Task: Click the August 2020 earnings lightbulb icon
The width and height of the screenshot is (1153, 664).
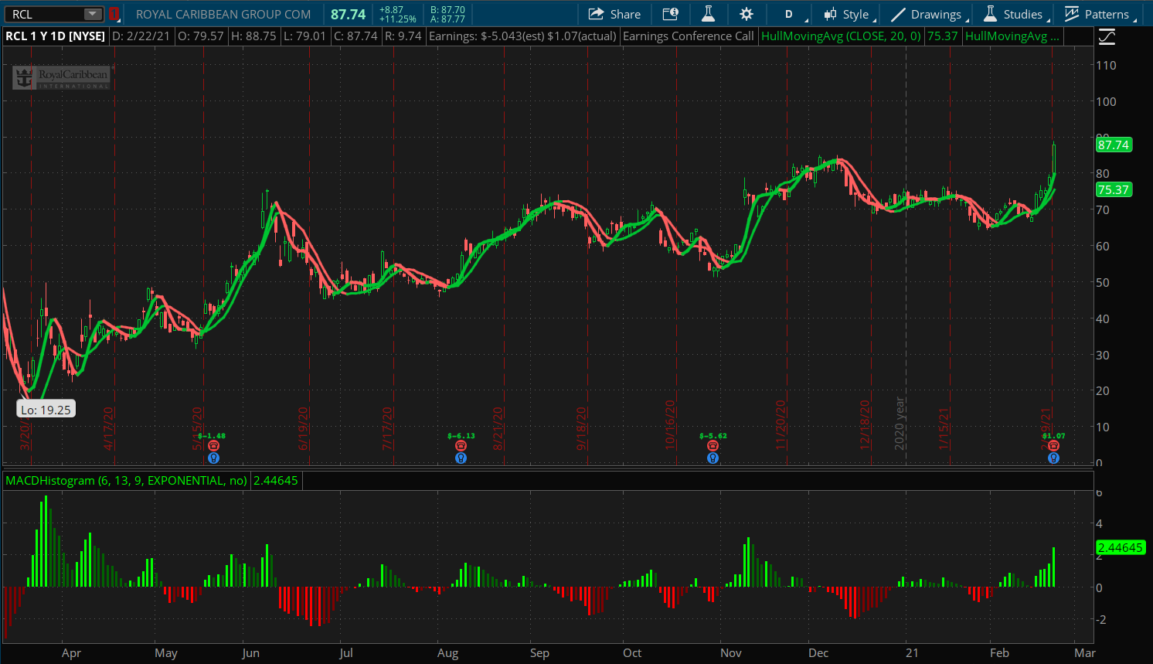Action: [461, 458]
